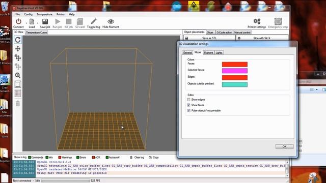The height and width of the screenshot is (183, 326).
Task: Open the Temperature menu
Action: coord(44,14)
